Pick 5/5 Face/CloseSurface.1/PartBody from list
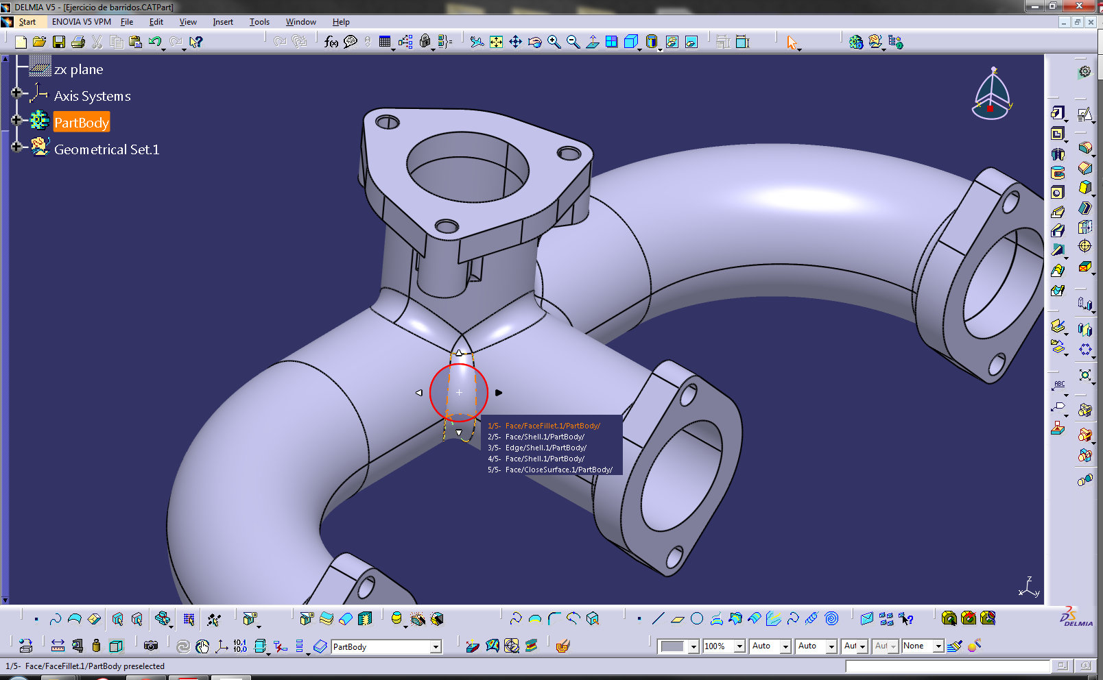This screenshot has width=1103, height=680. click(x=550, y=470)
